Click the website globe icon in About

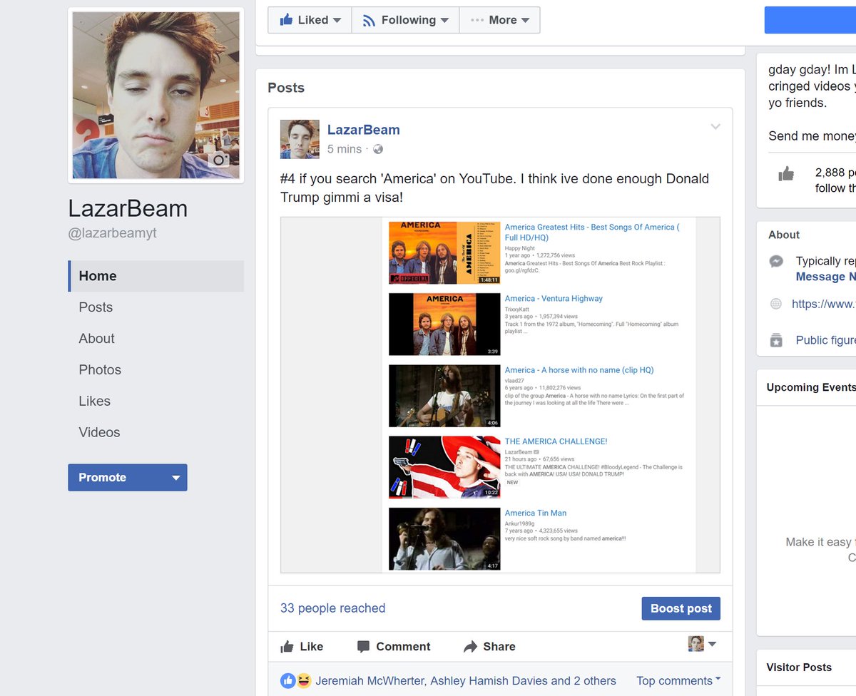[x=776, y=304]
